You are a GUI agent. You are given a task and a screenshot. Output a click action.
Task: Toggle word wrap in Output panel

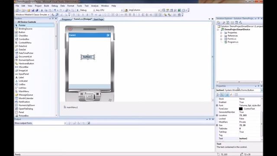[x=88, y=123]
